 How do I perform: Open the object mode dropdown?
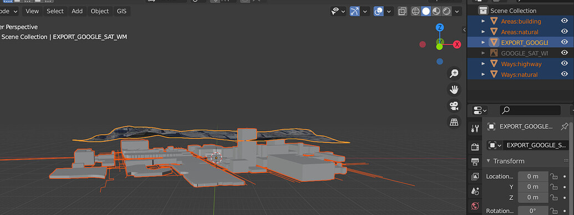point(8,11)
